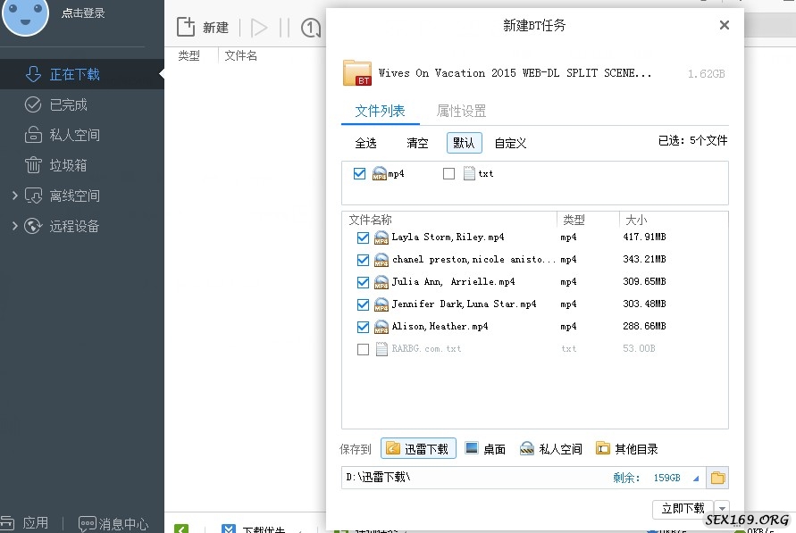
Task: Check the RARBG.com.txt file checkbox
Action: [363, 349]
